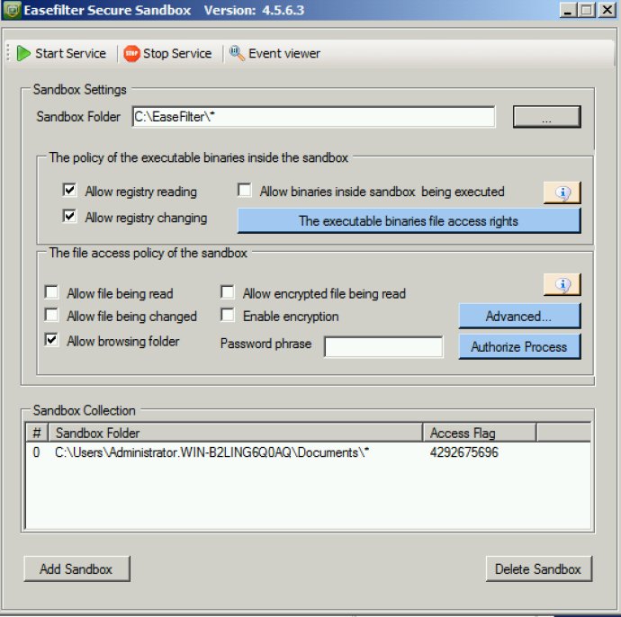This screenshot has height=617, width=621.
Task: Click the access flag value 4292675696
Action: coord(464,452)
